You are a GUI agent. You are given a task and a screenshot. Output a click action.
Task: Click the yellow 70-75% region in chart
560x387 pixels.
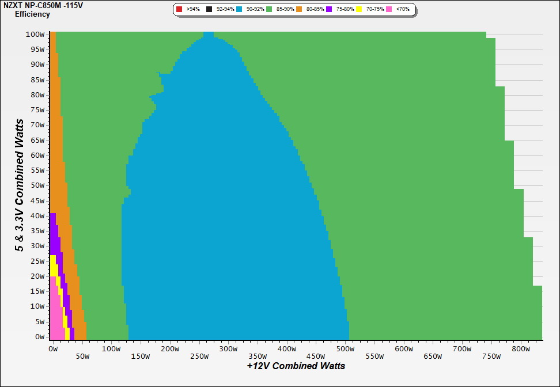click(x=53, y=266)
